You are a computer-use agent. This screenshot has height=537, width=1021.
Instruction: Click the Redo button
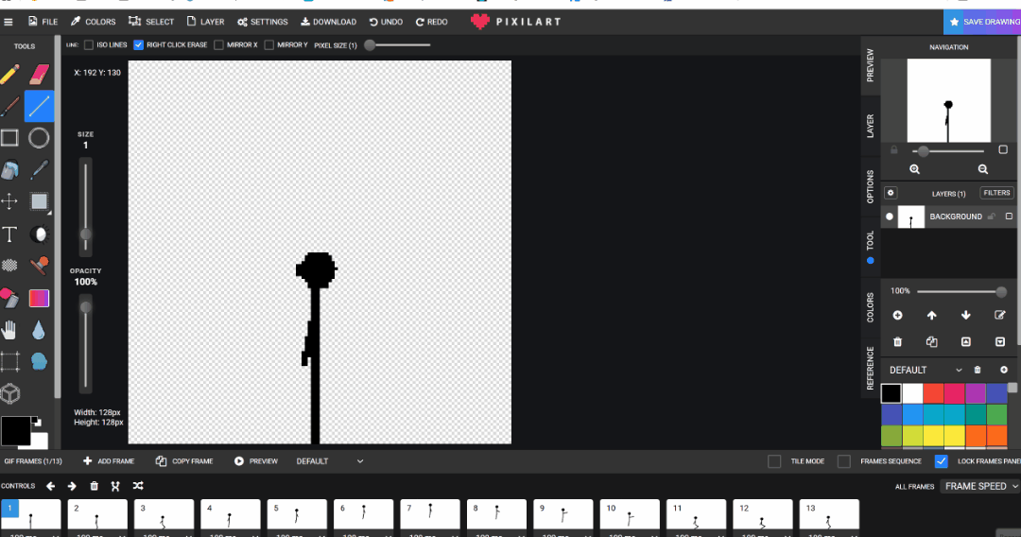(x=432, y=22)
